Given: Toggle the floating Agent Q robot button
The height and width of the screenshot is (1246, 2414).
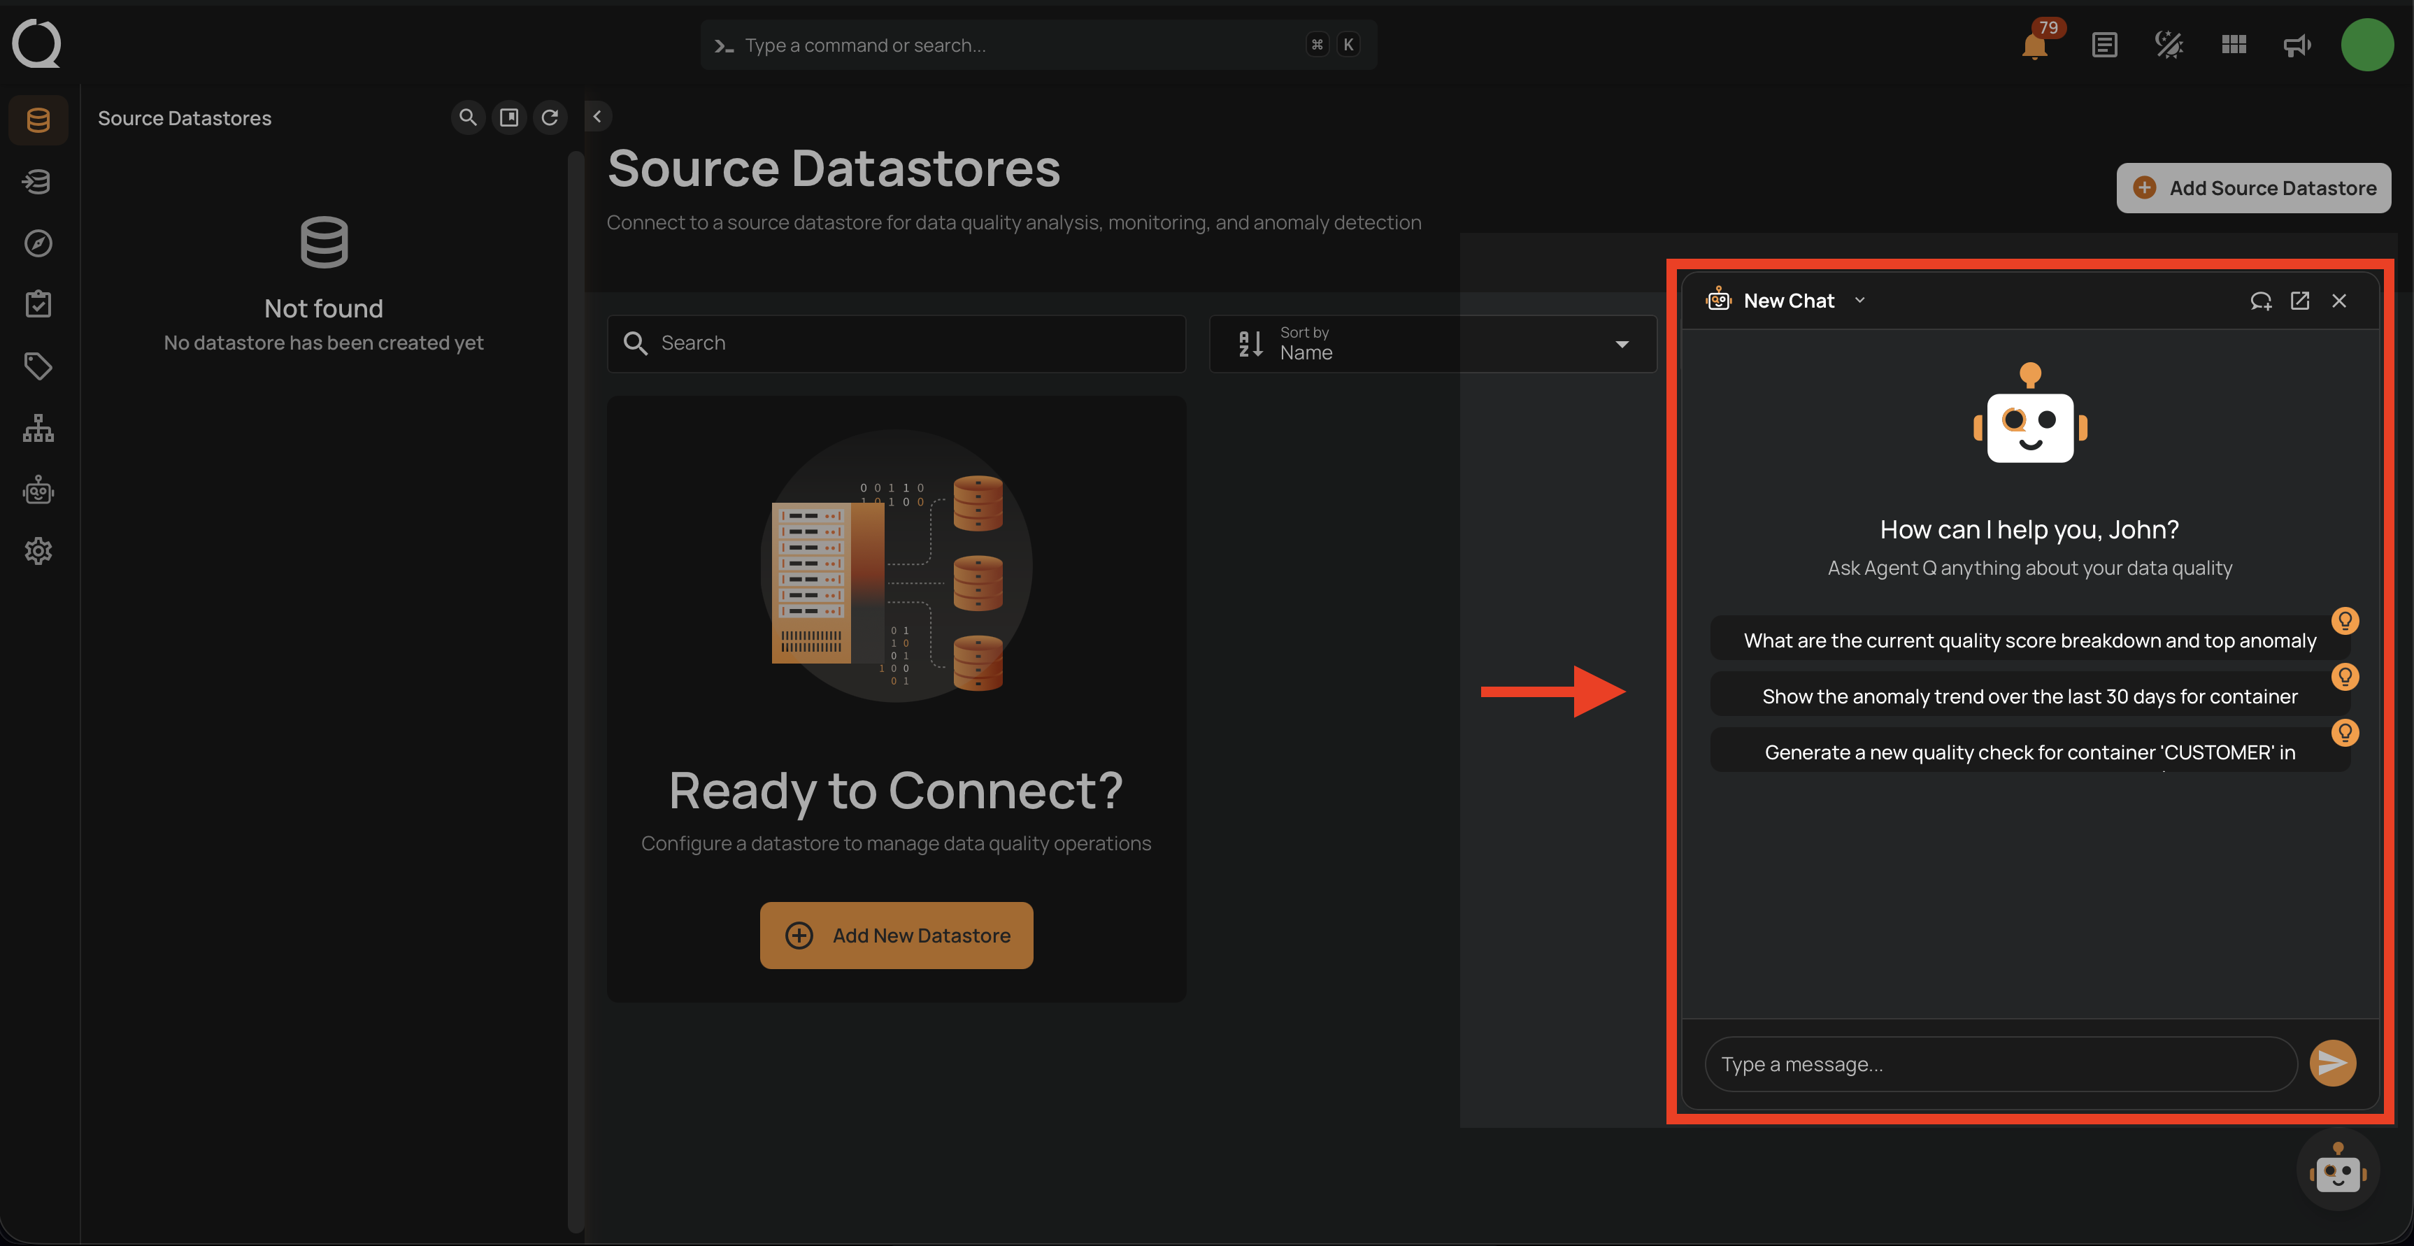Looking at the screenshot, I should tap(2337, 1170).
